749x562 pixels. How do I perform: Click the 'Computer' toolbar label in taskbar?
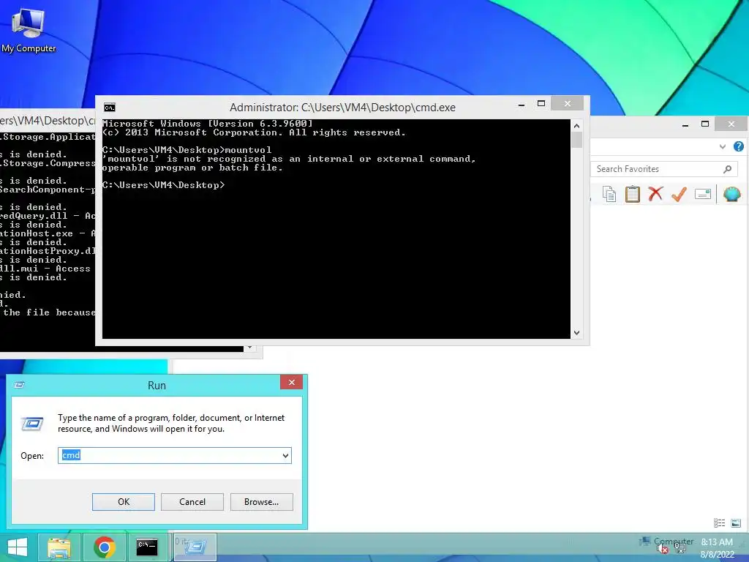(x=674, y=542)
